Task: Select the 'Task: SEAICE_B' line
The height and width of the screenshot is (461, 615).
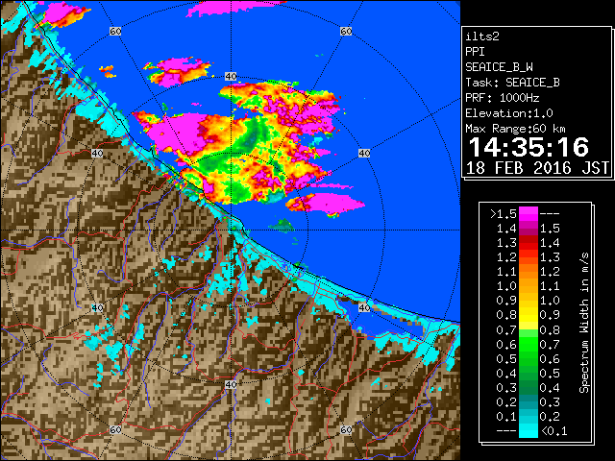Action: coord(512,83)
